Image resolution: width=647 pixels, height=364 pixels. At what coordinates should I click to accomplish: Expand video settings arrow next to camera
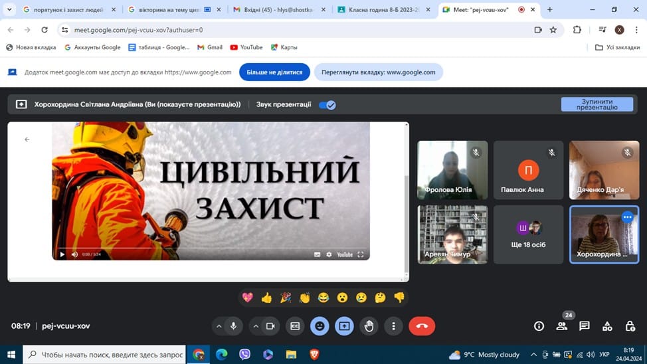click(256, 326)
